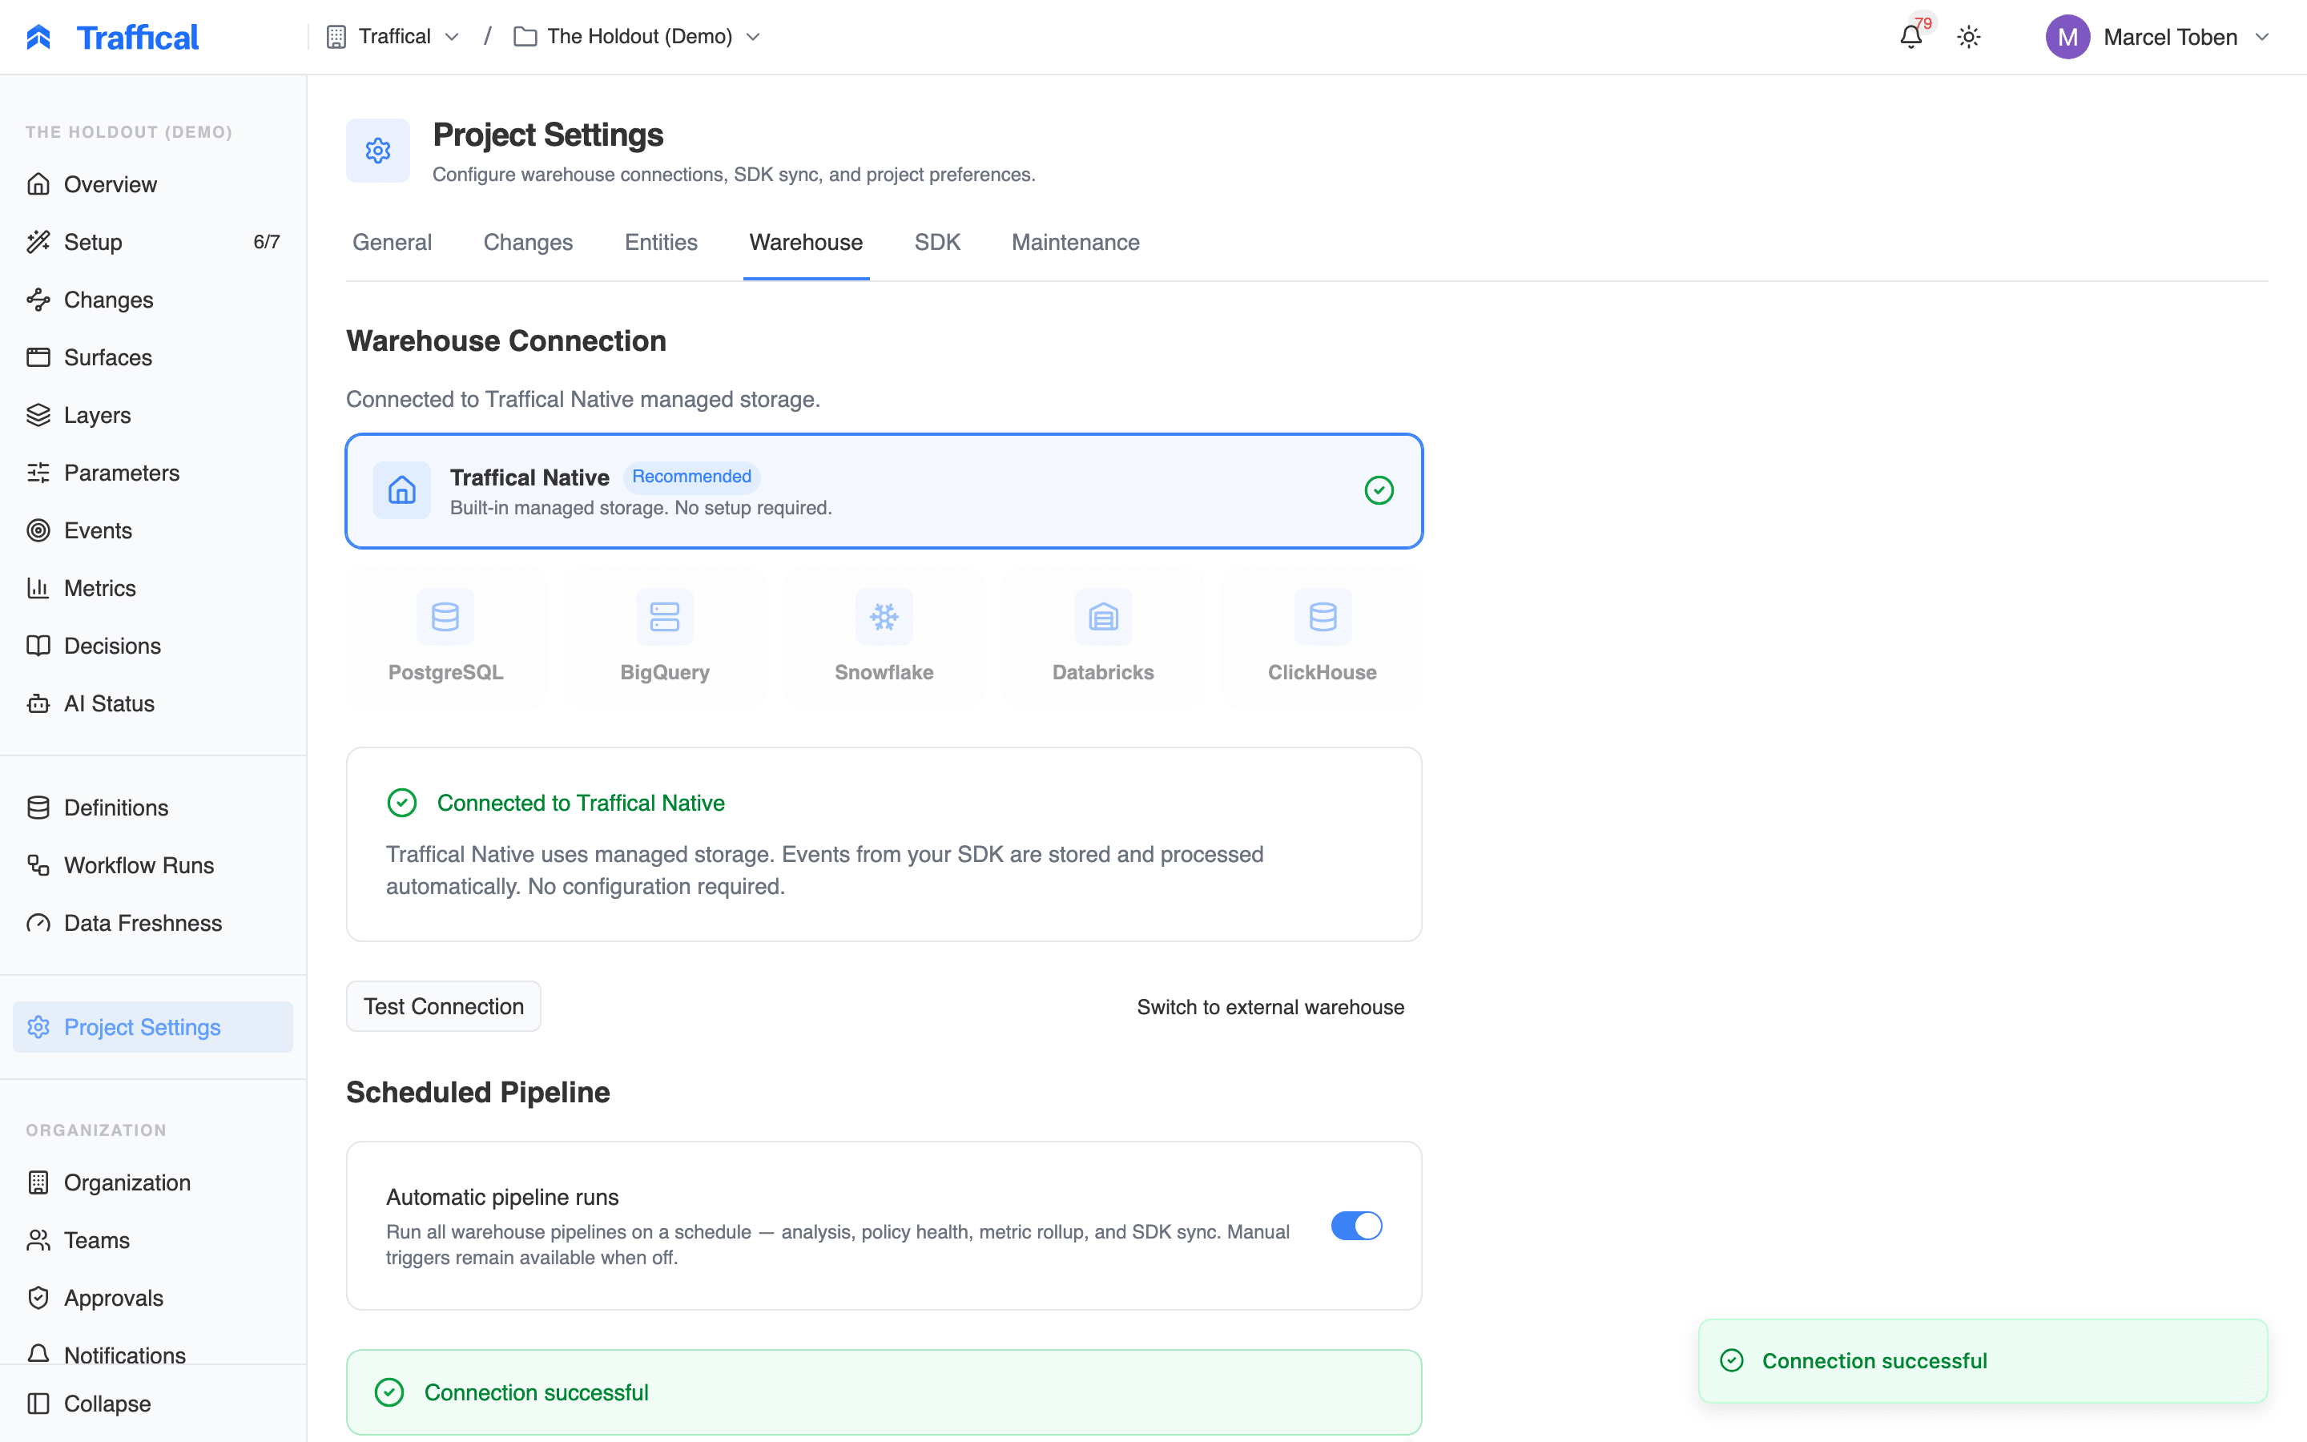The image size is (2307, 1442).
Task: Open the Entities tab
Action: 661,242
